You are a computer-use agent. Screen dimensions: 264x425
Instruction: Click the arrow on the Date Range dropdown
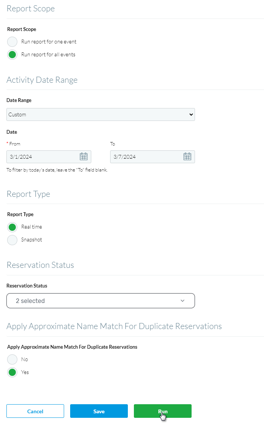click(x=191, y=114)
